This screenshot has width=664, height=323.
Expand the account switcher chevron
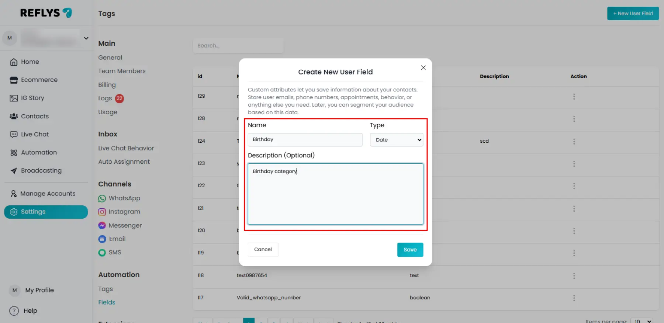pos(86,38)
